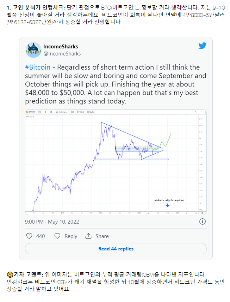Screen dimensions: 230x302
Task: Open the IncomeSharks profile avatar
Action: (33, 50)
